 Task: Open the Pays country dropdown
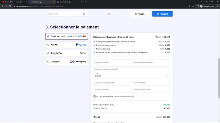(x=131, y=76)
